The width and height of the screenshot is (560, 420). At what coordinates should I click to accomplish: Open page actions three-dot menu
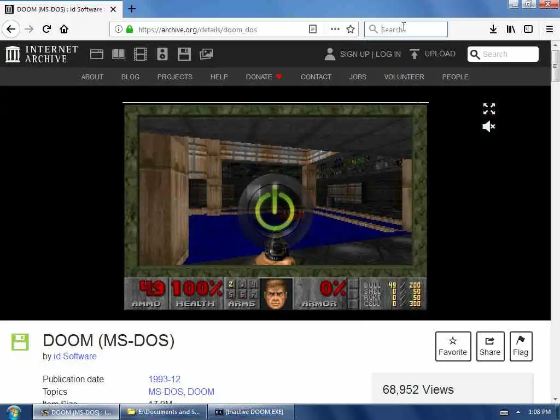(x=335, y=30)
